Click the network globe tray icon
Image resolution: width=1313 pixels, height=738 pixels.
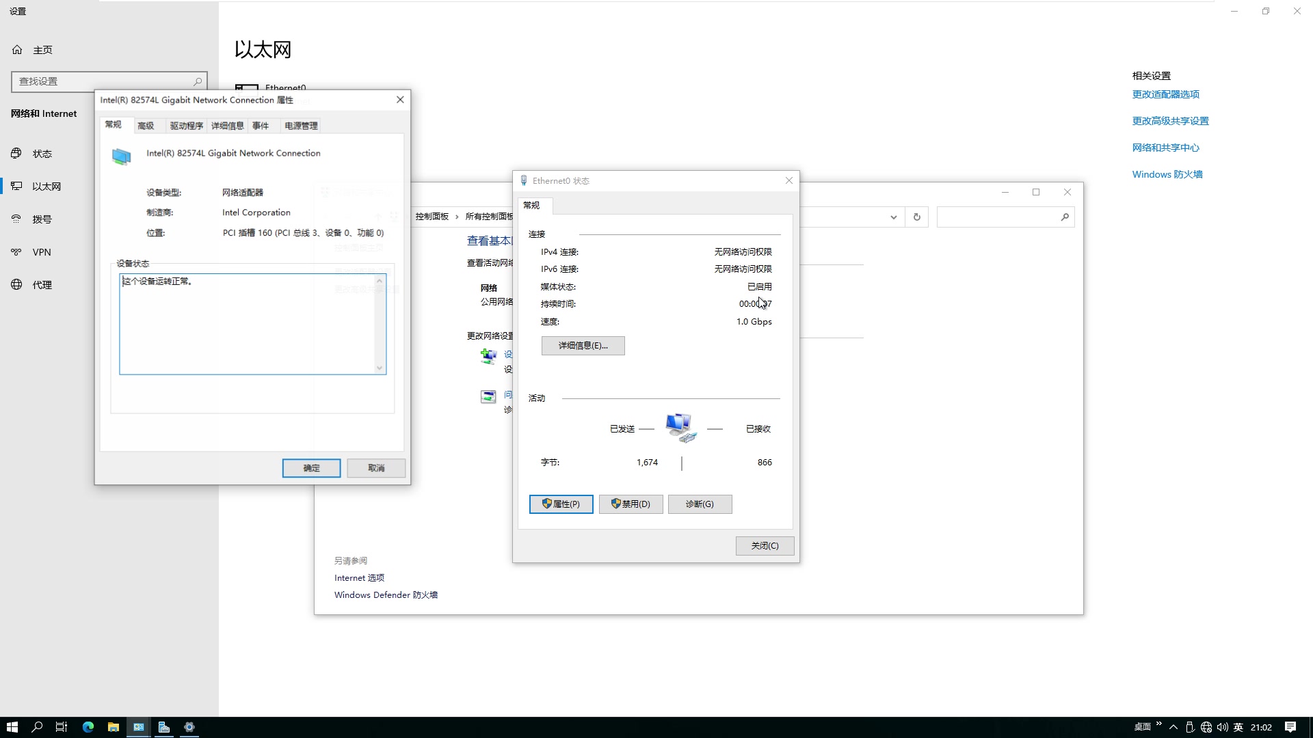1206,727
